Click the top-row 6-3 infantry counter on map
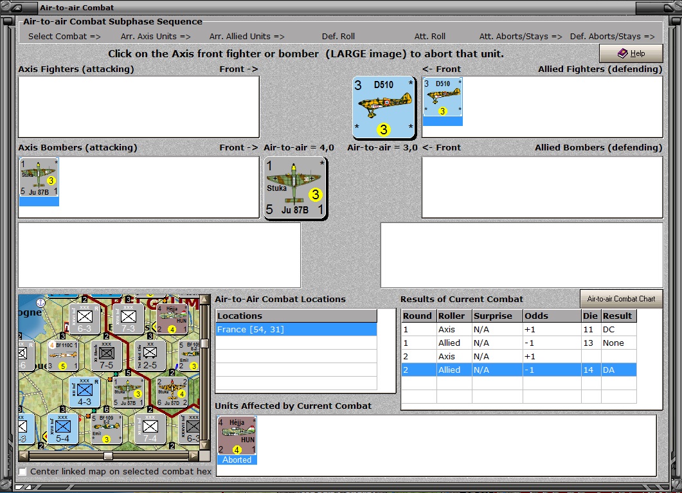This screenshot has width=682, height=493. pyautogui.click(x=84, y=319)
